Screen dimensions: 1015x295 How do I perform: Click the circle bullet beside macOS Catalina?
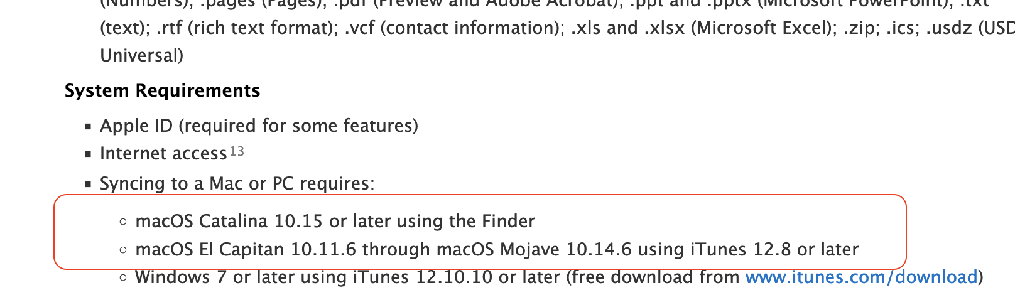(123, 222)
